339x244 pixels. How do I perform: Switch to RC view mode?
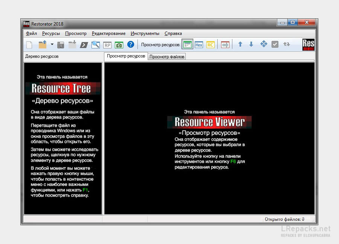tap(210, 45)
